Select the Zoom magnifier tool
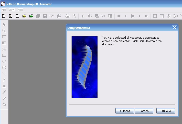 click(x=4, y=31)
